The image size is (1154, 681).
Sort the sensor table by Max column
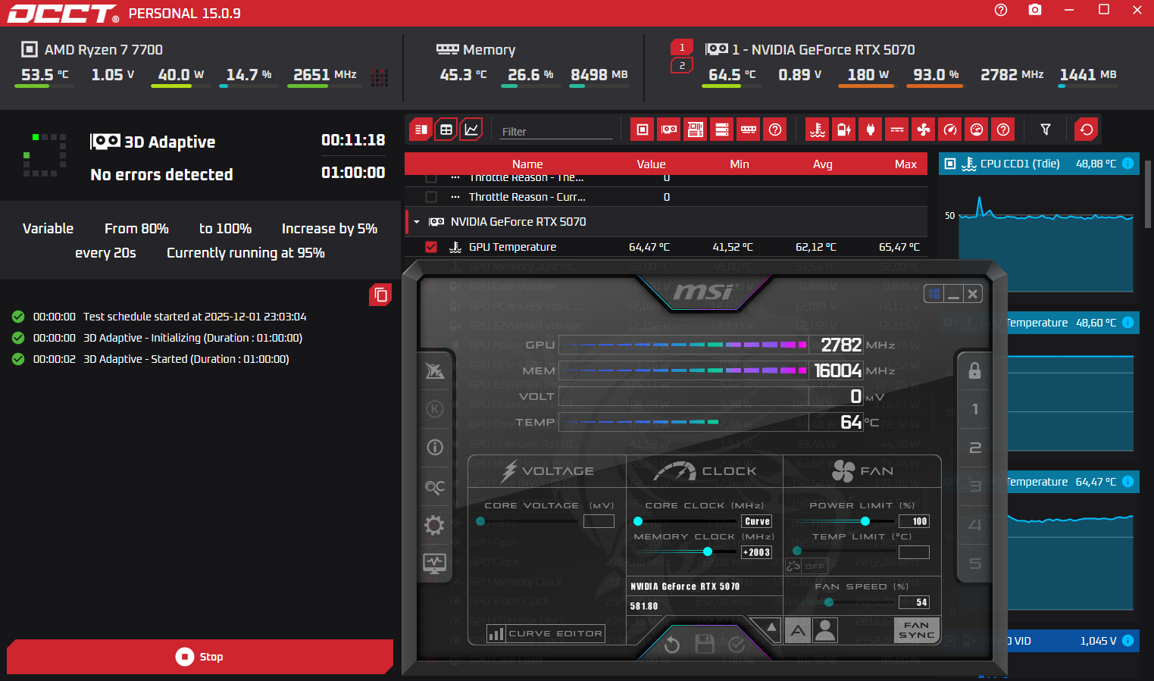[905, 164]
